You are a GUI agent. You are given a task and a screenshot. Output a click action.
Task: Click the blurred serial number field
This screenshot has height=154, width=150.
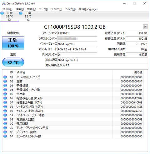[77, 39]
